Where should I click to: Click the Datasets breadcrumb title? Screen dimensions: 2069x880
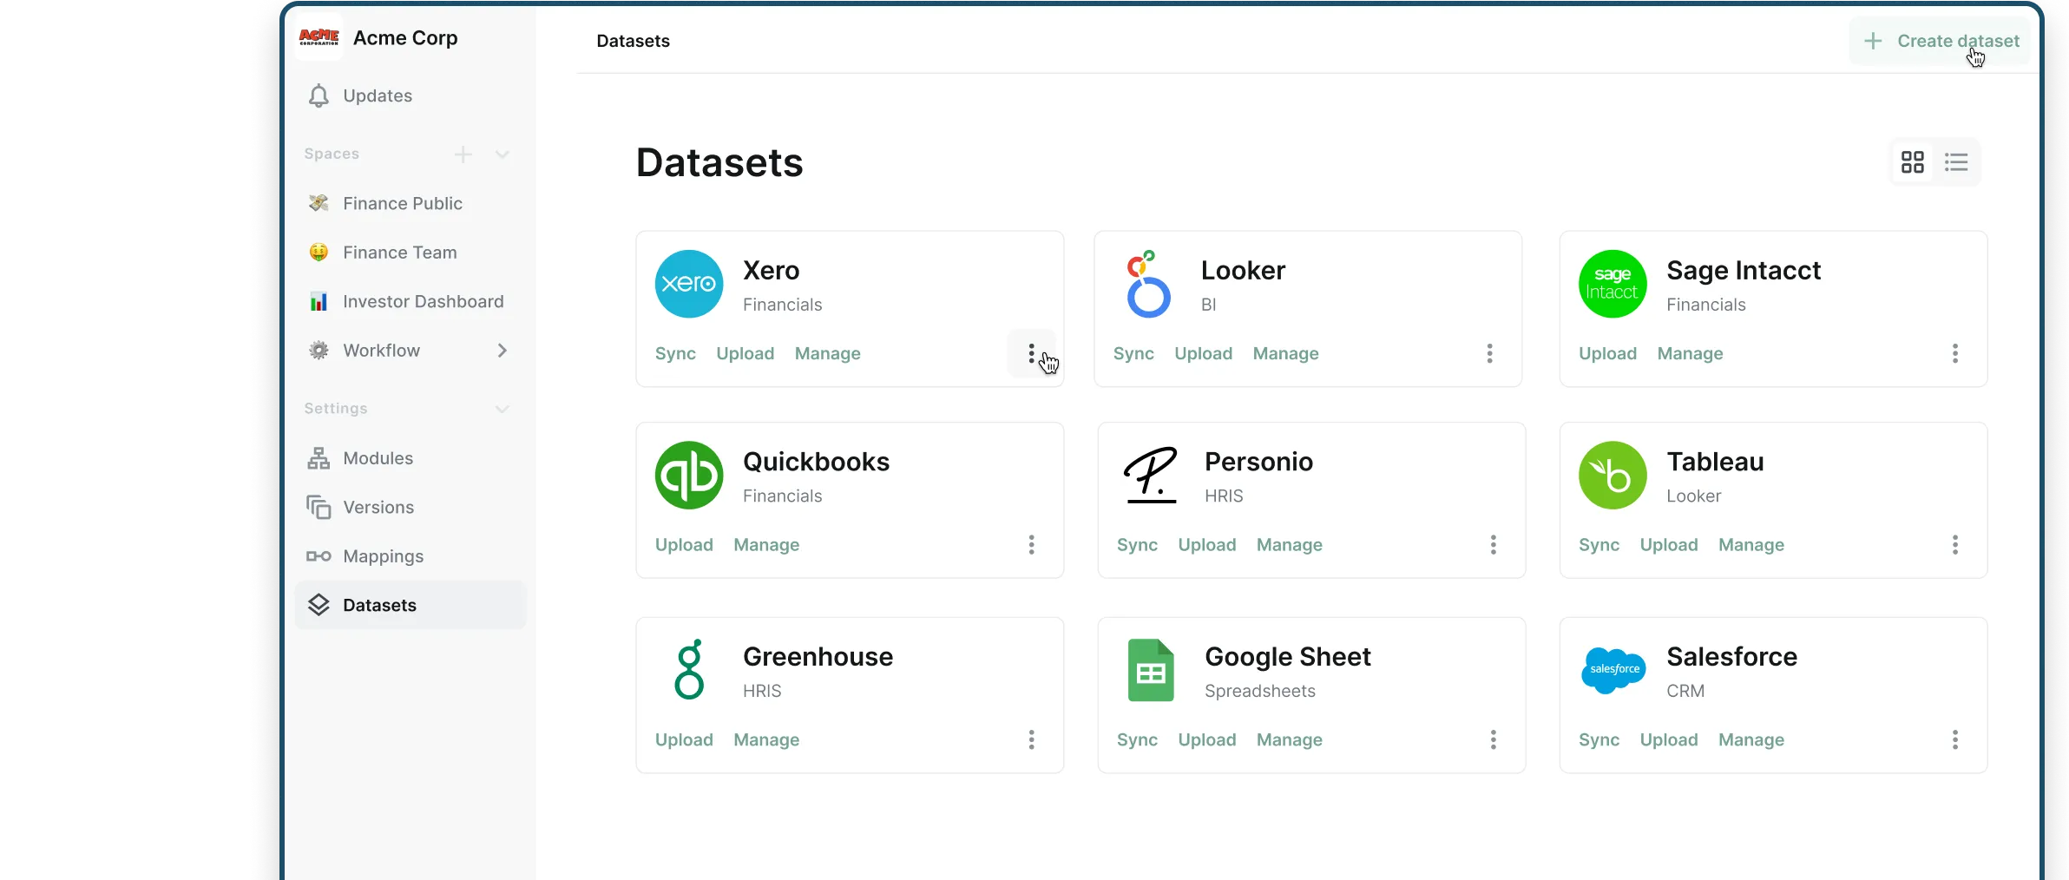click(634, 41)
